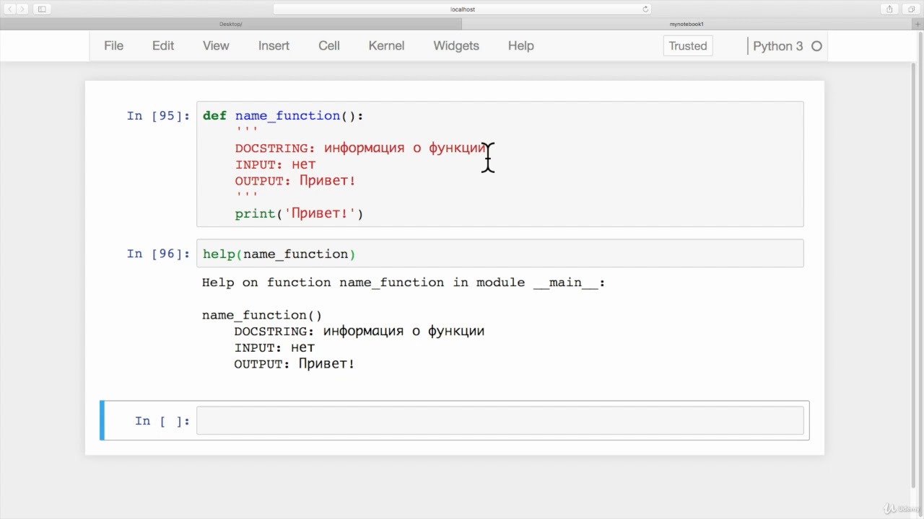Screen dimensions: 924x519
Task: Click the INPUT: нет line in cell 95
Action: [x=275, y=164]
